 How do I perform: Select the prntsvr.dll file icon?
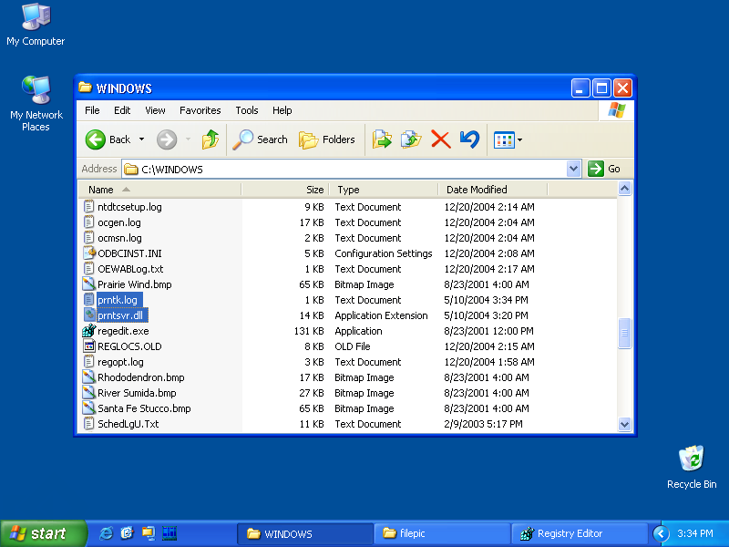(88, 315)
